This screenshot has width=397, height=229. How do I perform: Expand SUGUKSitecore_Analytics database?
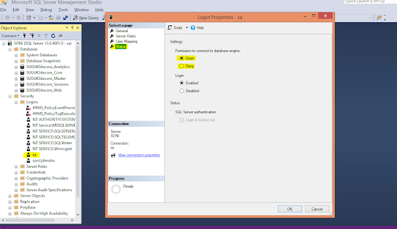(16, 67)
